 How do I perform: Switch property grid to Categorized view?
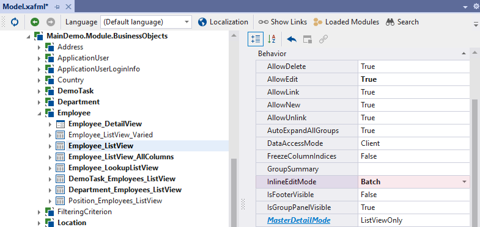pyautogui.click(x=256, y=39)
